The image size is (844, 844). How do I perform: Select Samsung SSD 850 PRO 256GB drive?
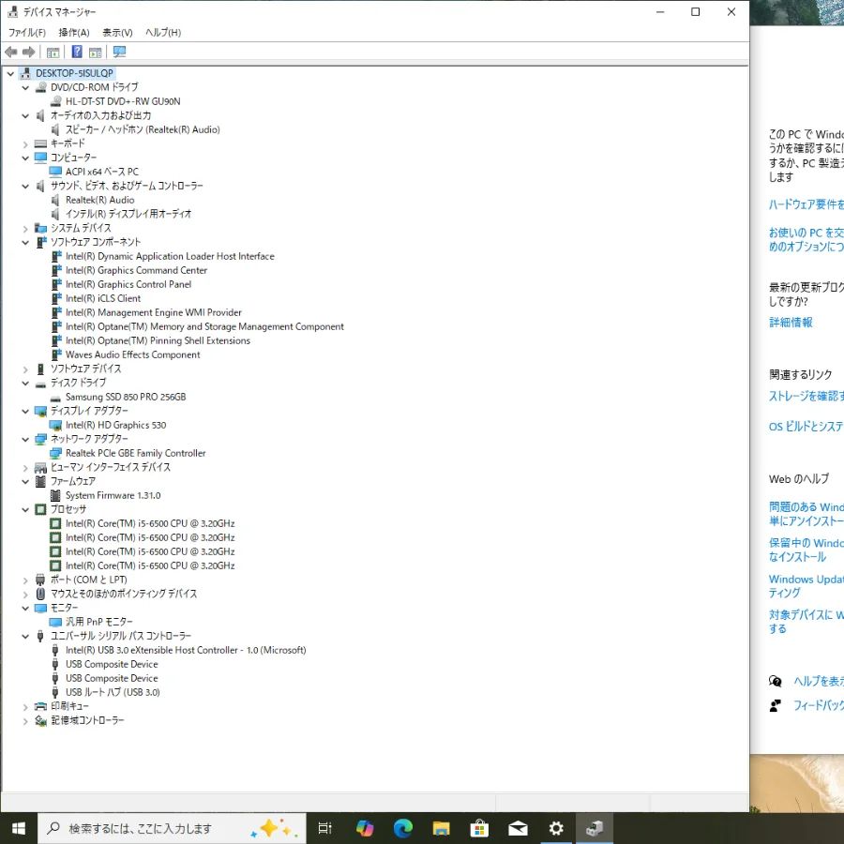tap(125, 397)
